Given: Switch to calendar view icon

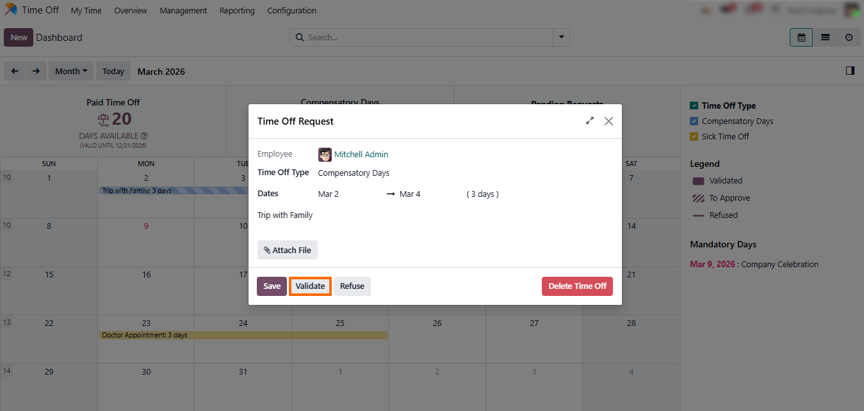Looking at the screenshot, I should [x=801, y=38].
